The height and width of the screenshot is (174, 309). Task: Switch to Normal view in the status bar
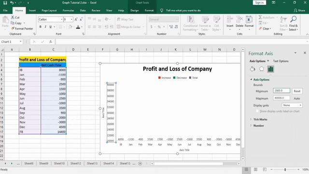(x=246, y=170)
